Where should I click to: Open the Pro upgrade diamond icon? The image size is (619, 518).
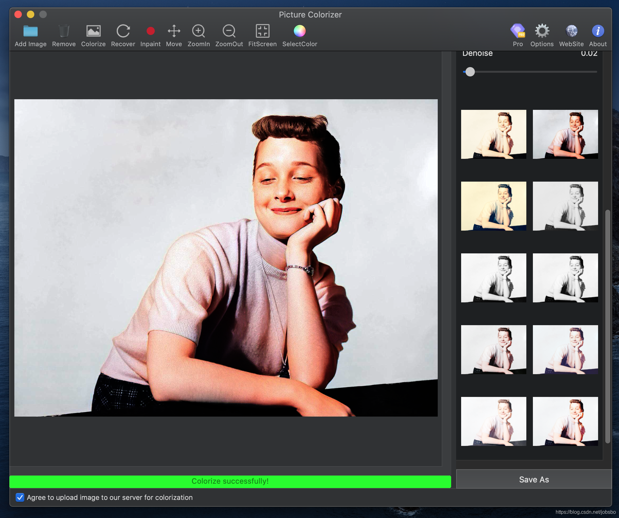tap(518, 31)
